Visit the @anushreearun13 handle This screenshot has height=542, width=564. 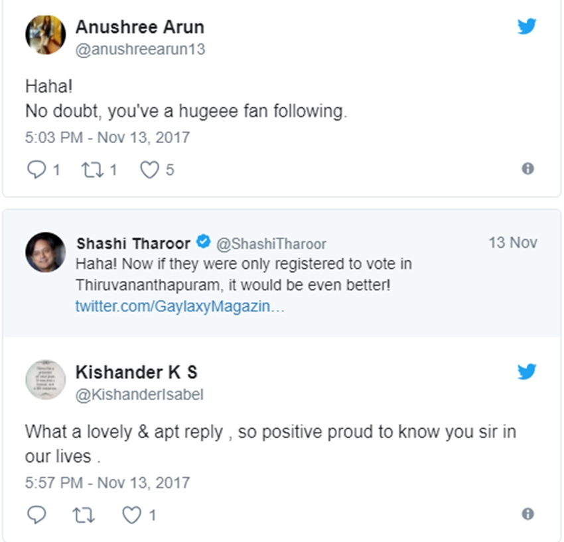coord(140,50)
